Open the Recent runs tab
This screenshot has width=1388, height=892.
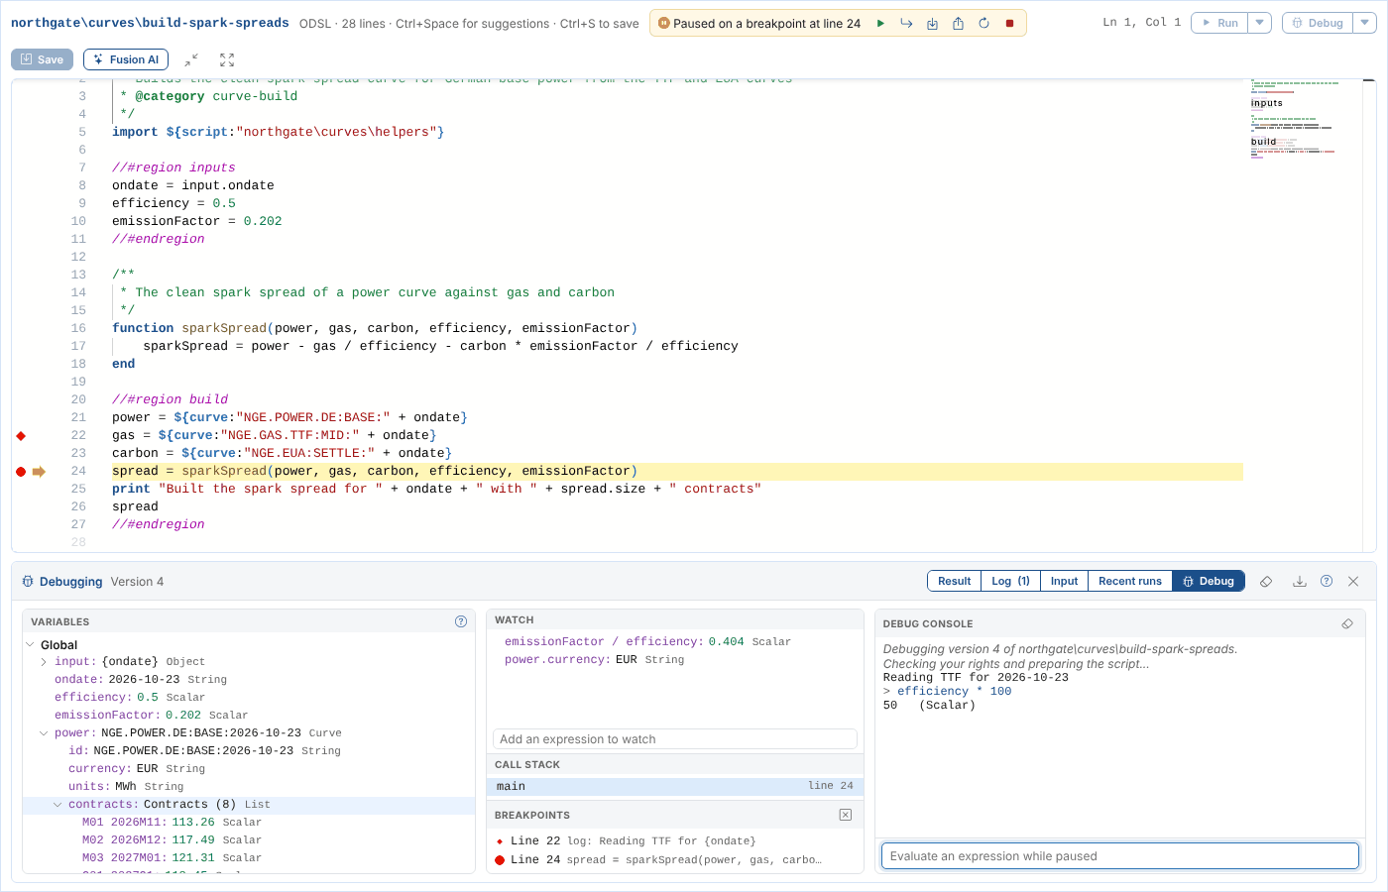pos(1129,582)
